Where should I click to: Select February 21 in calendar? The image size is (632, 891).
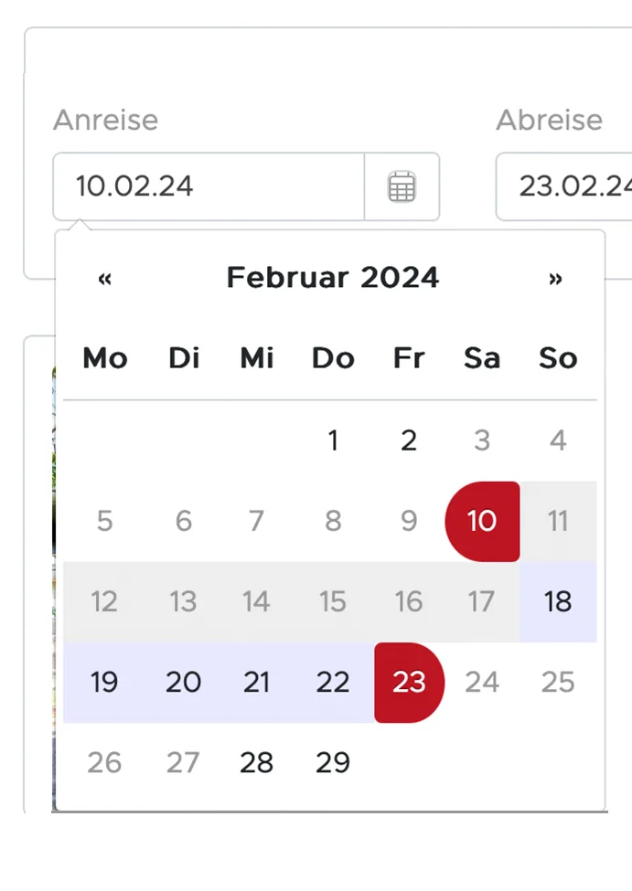(x=257, y=682)
